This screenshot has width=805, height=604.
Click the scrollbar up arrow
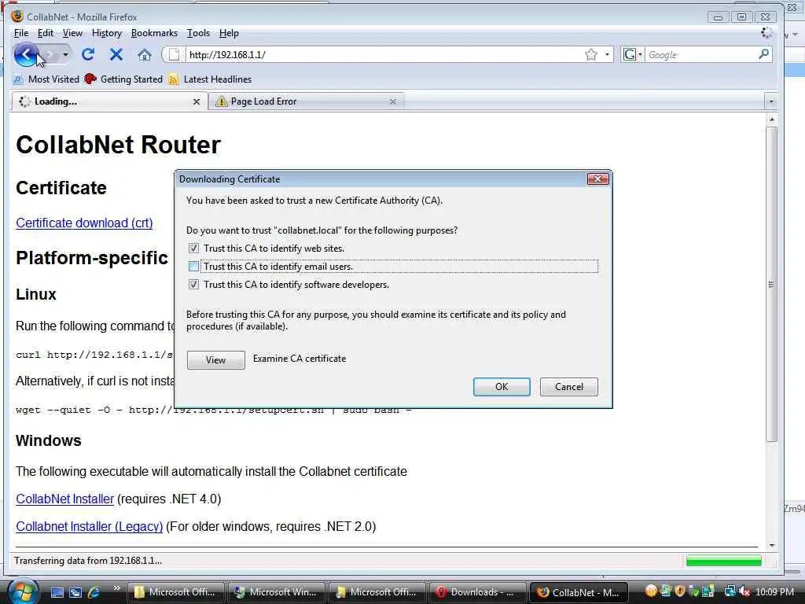coord(771,120)
